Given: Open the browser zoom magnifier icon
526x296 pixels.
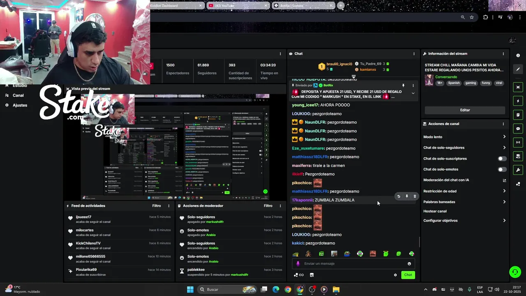Looking at the screenshot, I should (x=463, y=17).
